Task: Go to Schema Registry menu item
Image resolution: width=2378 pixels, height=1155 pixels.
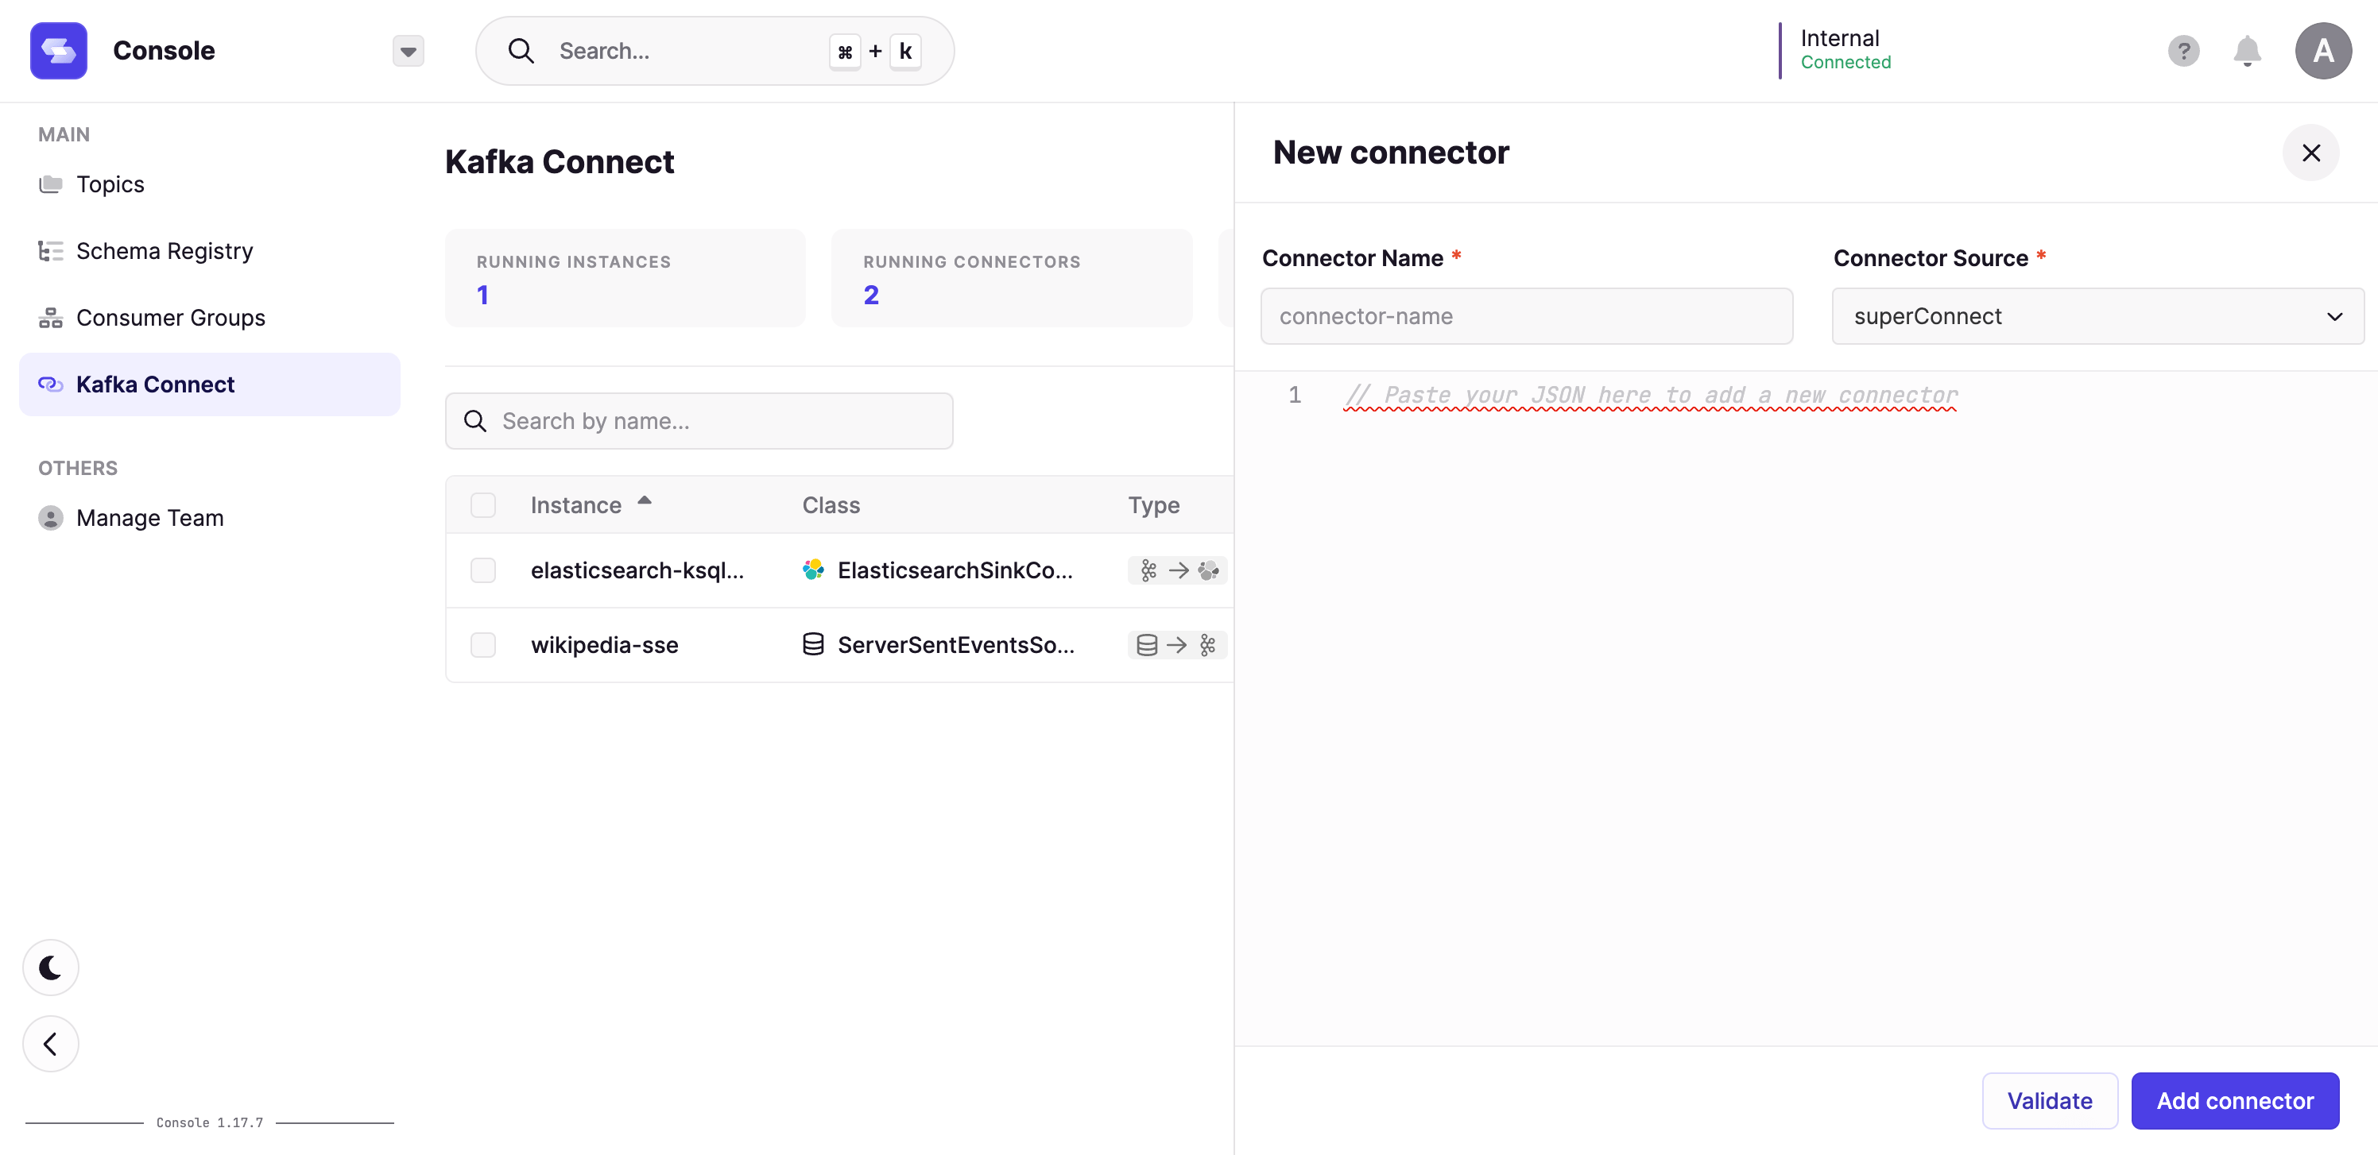Action: tap(165, 251)
